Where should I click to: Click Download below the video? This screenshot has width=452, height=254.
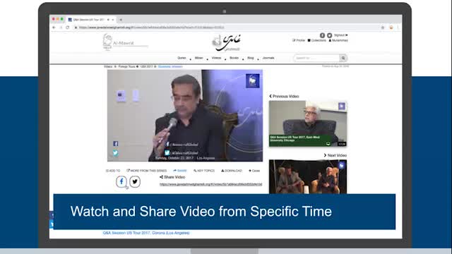click(x=232, y=171)
